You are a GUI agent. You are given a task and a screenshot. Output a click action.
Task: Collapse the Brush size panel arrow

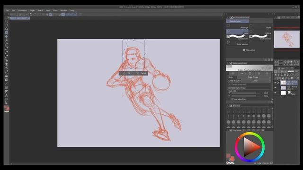point(228,106)
